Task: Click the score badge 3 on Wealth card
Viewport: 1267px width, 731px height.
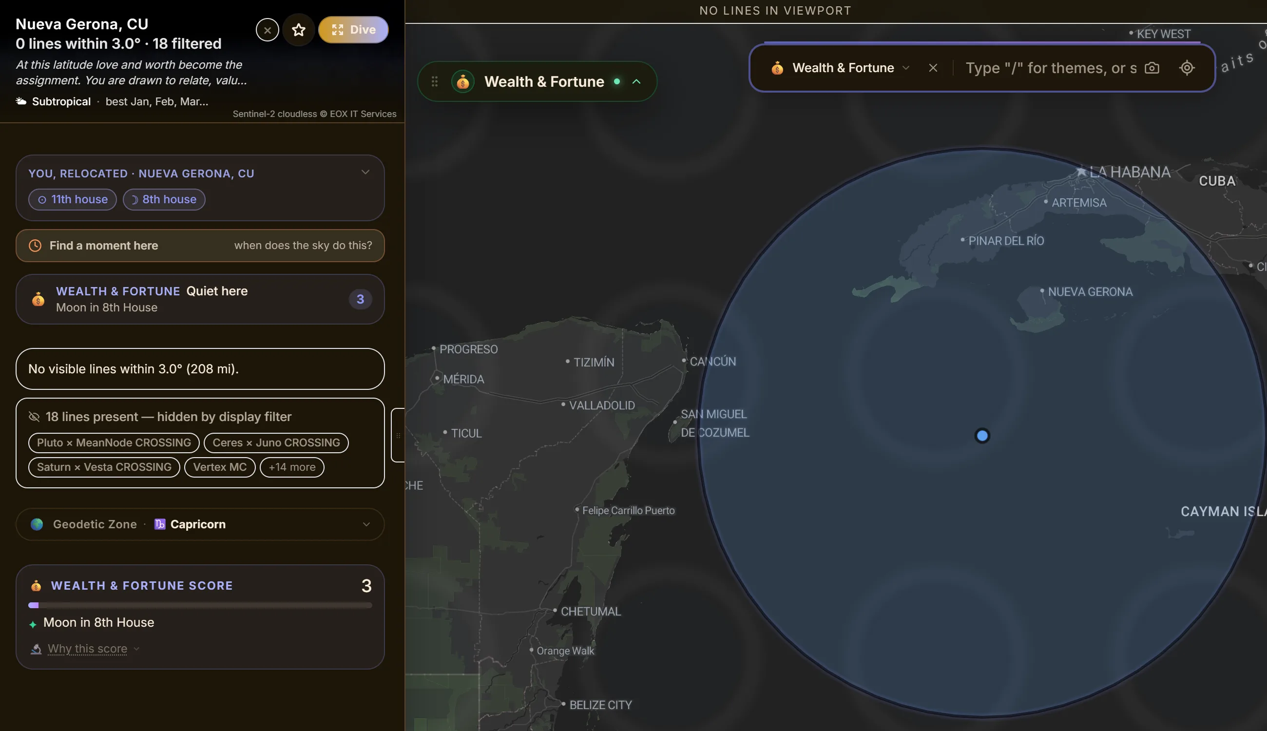Action: click(x=361, y=299)
